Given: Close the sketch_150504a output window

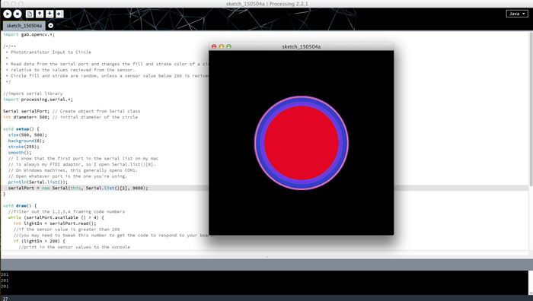Looking at the screenshot, I should (x=214, y=46).
